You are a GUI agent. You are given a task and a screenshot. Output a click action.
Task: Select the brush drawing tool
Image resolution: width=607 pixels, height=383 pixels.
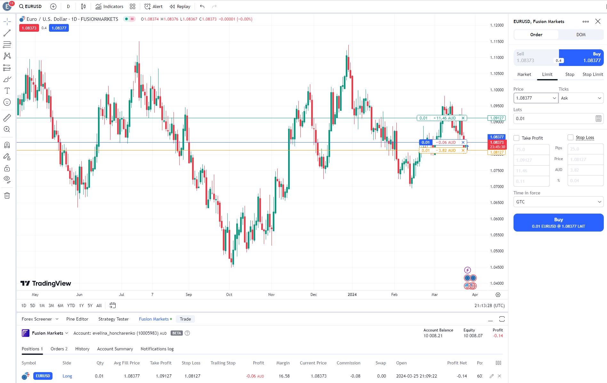coord(7,79)
